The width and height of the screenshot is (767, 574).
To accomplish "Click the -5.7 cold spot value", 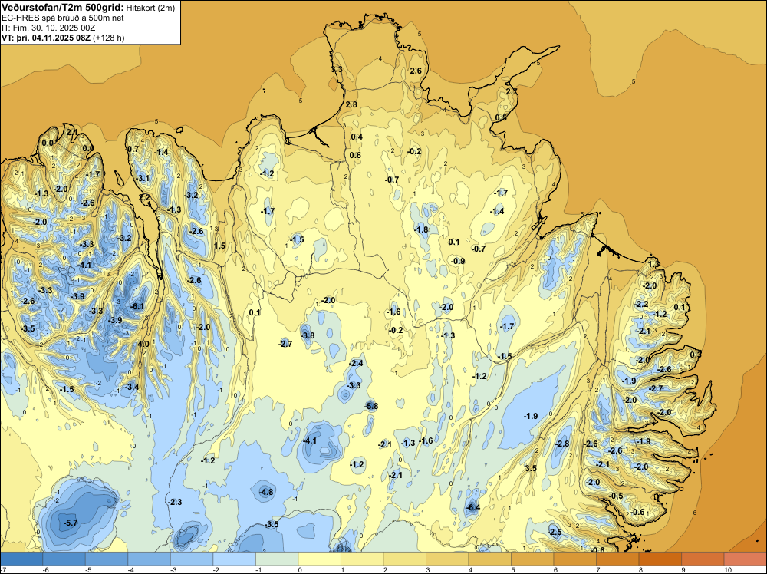I will [71, 523].
